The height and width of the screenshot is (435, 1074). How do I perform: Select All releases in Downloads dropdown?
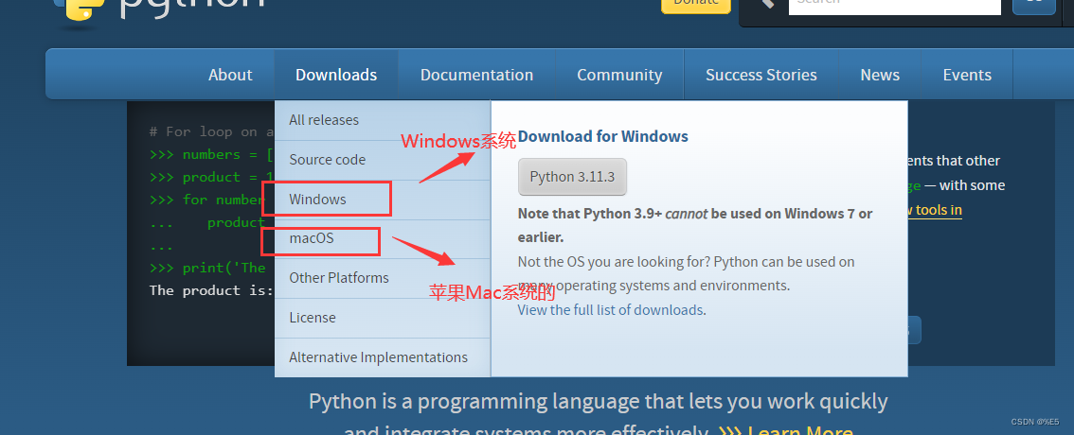[383, 120]
